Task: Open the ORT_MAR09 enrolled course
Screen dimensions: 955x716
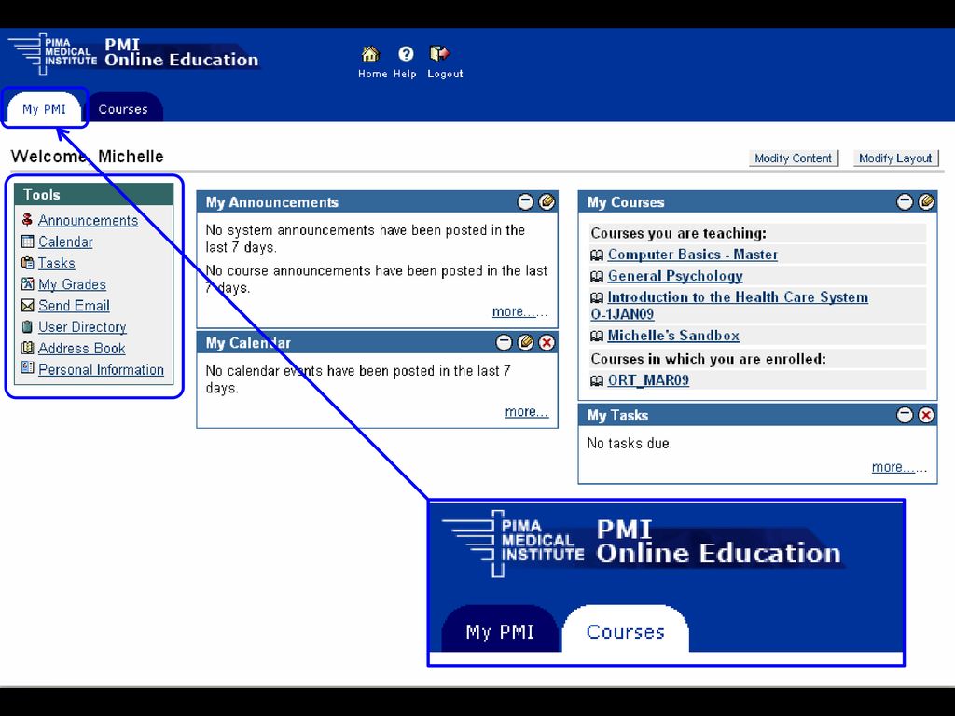Action: [649, 380]
